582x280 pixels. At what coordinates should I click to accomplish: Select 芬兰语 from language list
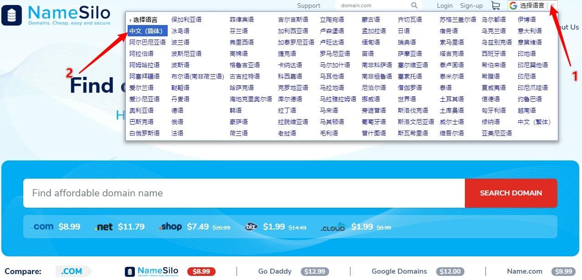pos(239,31)
